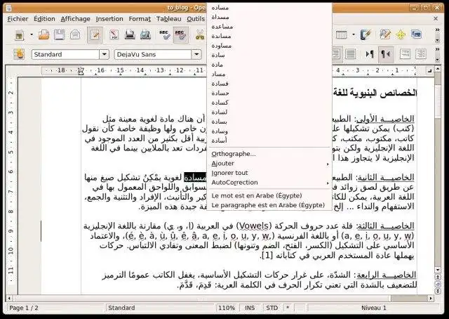Click the Previous page navigation button

tap(438, 277)
